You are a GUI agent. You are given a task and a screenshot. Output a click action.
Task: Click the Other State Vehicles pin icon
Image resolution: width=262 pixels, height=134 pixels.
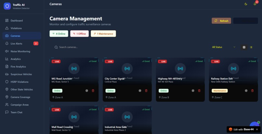tap(7, 90)
